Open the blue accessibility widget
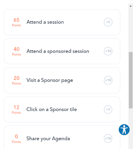Screen dimensions: 133x149 [124, 130]
